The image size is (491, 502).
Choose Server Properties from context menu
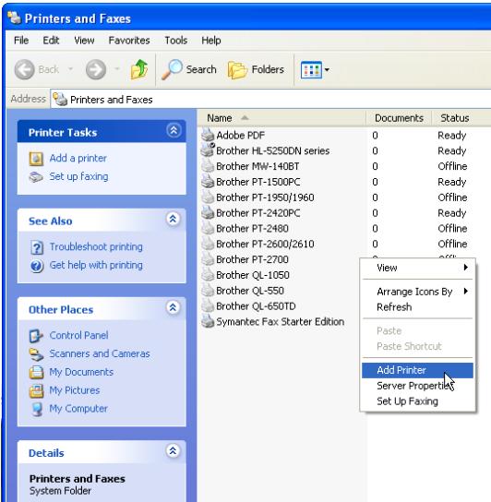(x=417, y=386)
